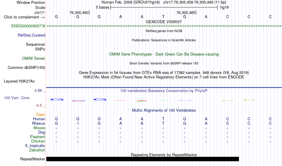
Task: Click 'Short Genetic Variants from dbSNP release 155' title
Action: tap(164, 64)
